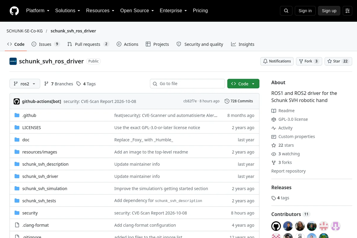The image size is (357, 238).
Task: Open the ros2 branch selector
Action: [x=25, y=84]
